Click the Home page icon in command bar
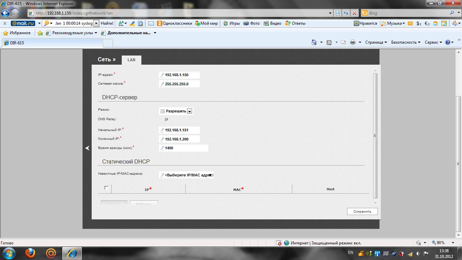Viewport: 462px width, 260px height. [x=314, y=42]
